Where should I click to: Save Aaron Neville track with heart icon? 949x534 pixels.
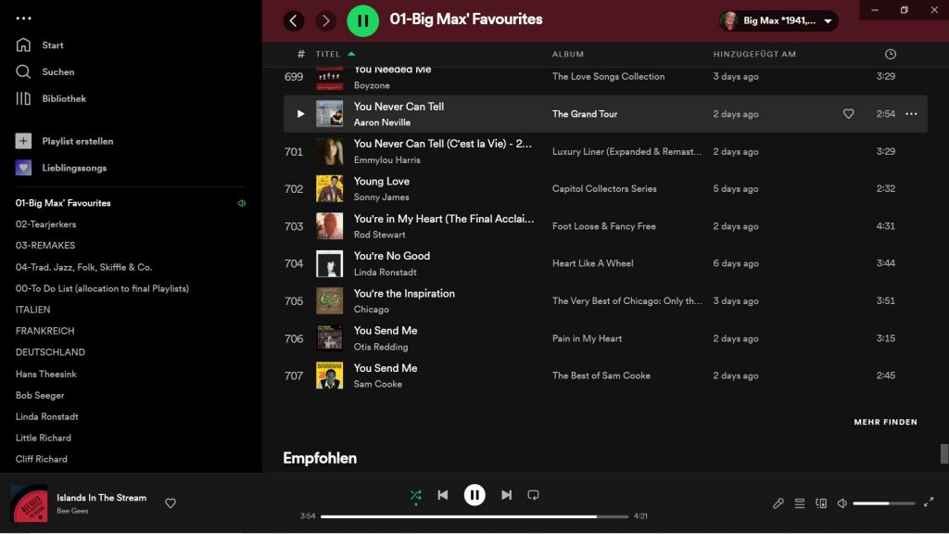848,114
